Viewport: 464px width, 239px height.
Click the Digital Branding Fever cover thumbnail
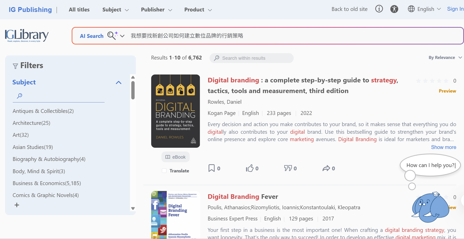click(x=175, y=215)
